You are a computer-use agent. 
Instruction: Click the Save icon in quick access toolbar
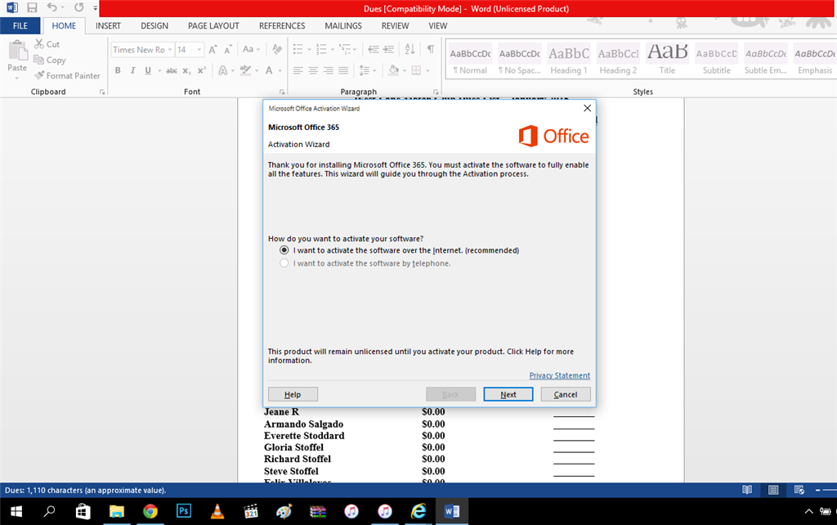(x=32, y=8)
